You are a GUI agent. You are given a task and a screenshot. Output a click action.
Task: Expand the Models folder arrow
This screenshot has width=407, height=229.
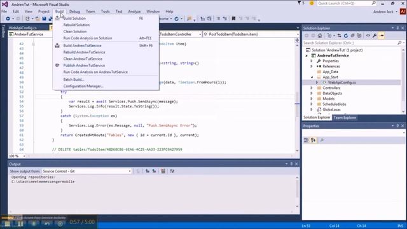[x=312, y=99]
